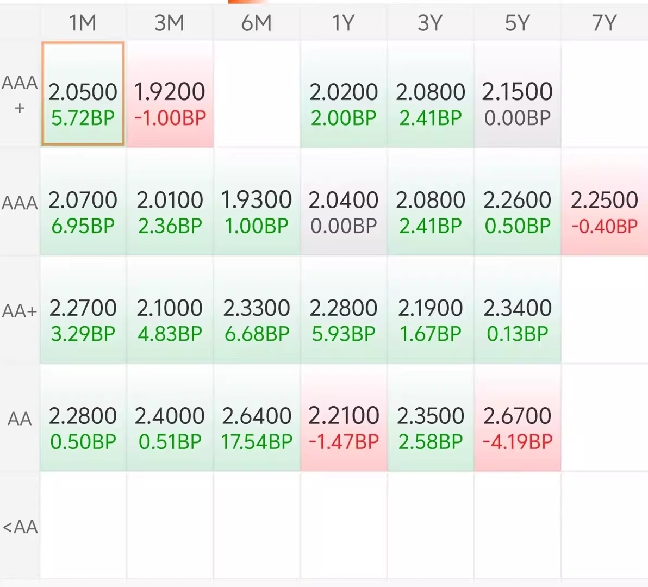648x587 pixels.
Task: Click the AA+ 6M cell showing 2.3300
Action: pyautogui.click(x=257, y=310)
